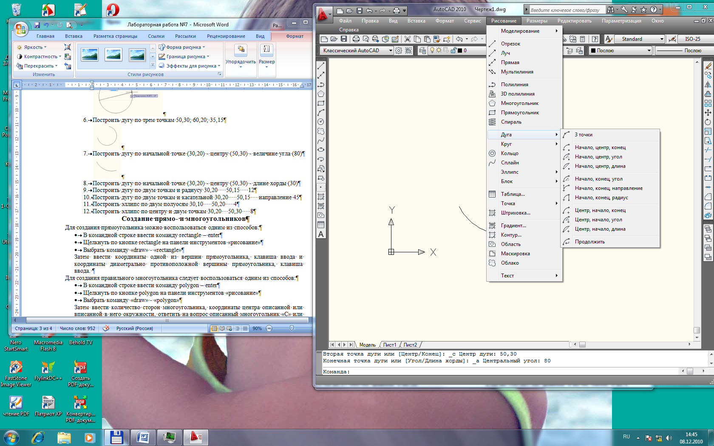Choose '3 точки' arc option
714x446 pixels.
click(x=584, y=135)
